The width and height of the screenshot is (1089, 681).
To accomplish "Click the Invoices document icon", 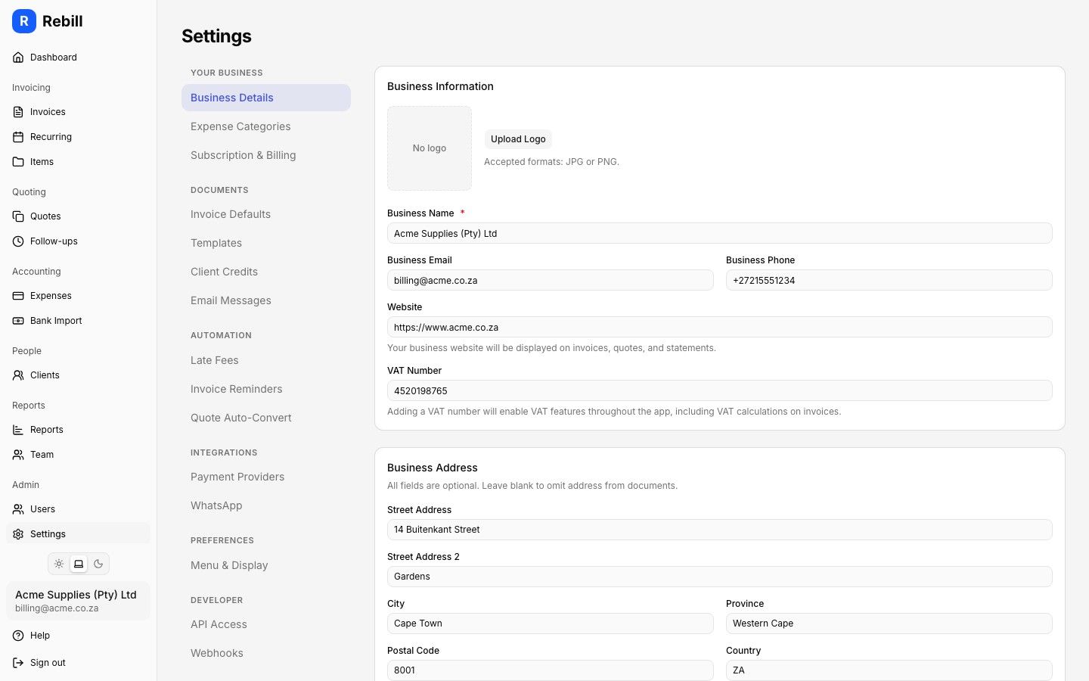I will point(18,112).
